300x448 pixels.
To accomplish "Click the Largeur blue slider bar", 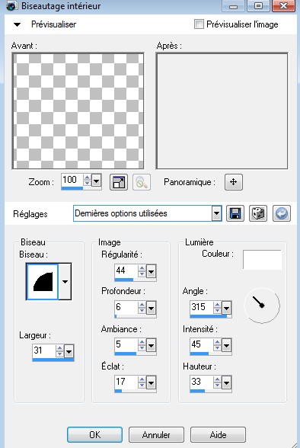I will tap(53, 360).
